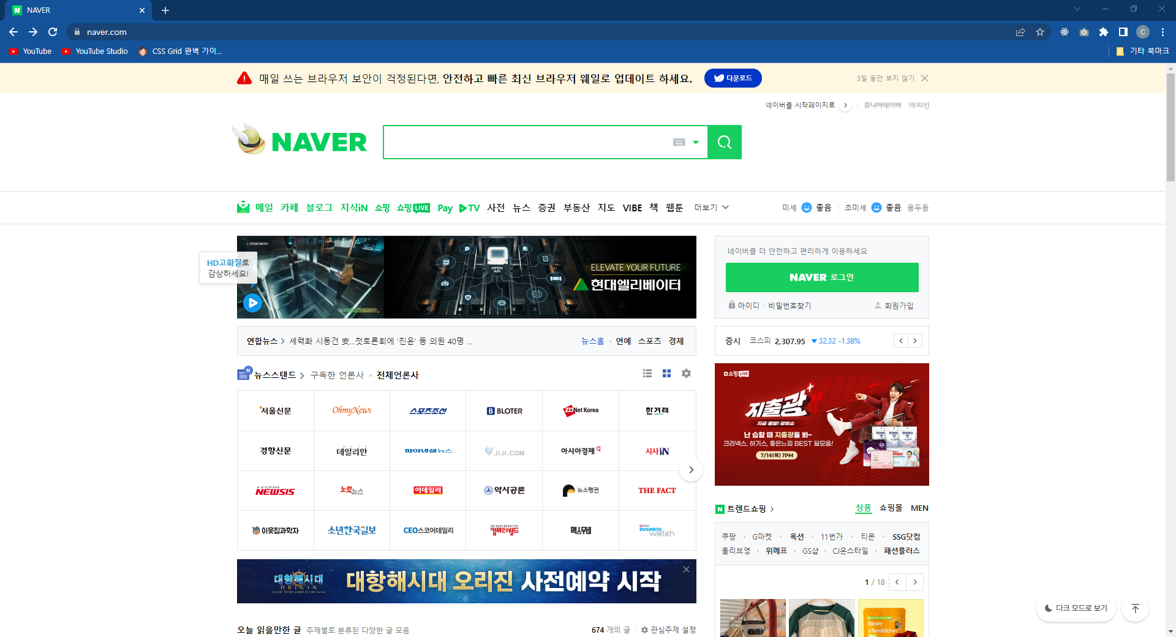Open the Chrome profile avatar
Screen dimensions: 1176x637
(1143, 32)
